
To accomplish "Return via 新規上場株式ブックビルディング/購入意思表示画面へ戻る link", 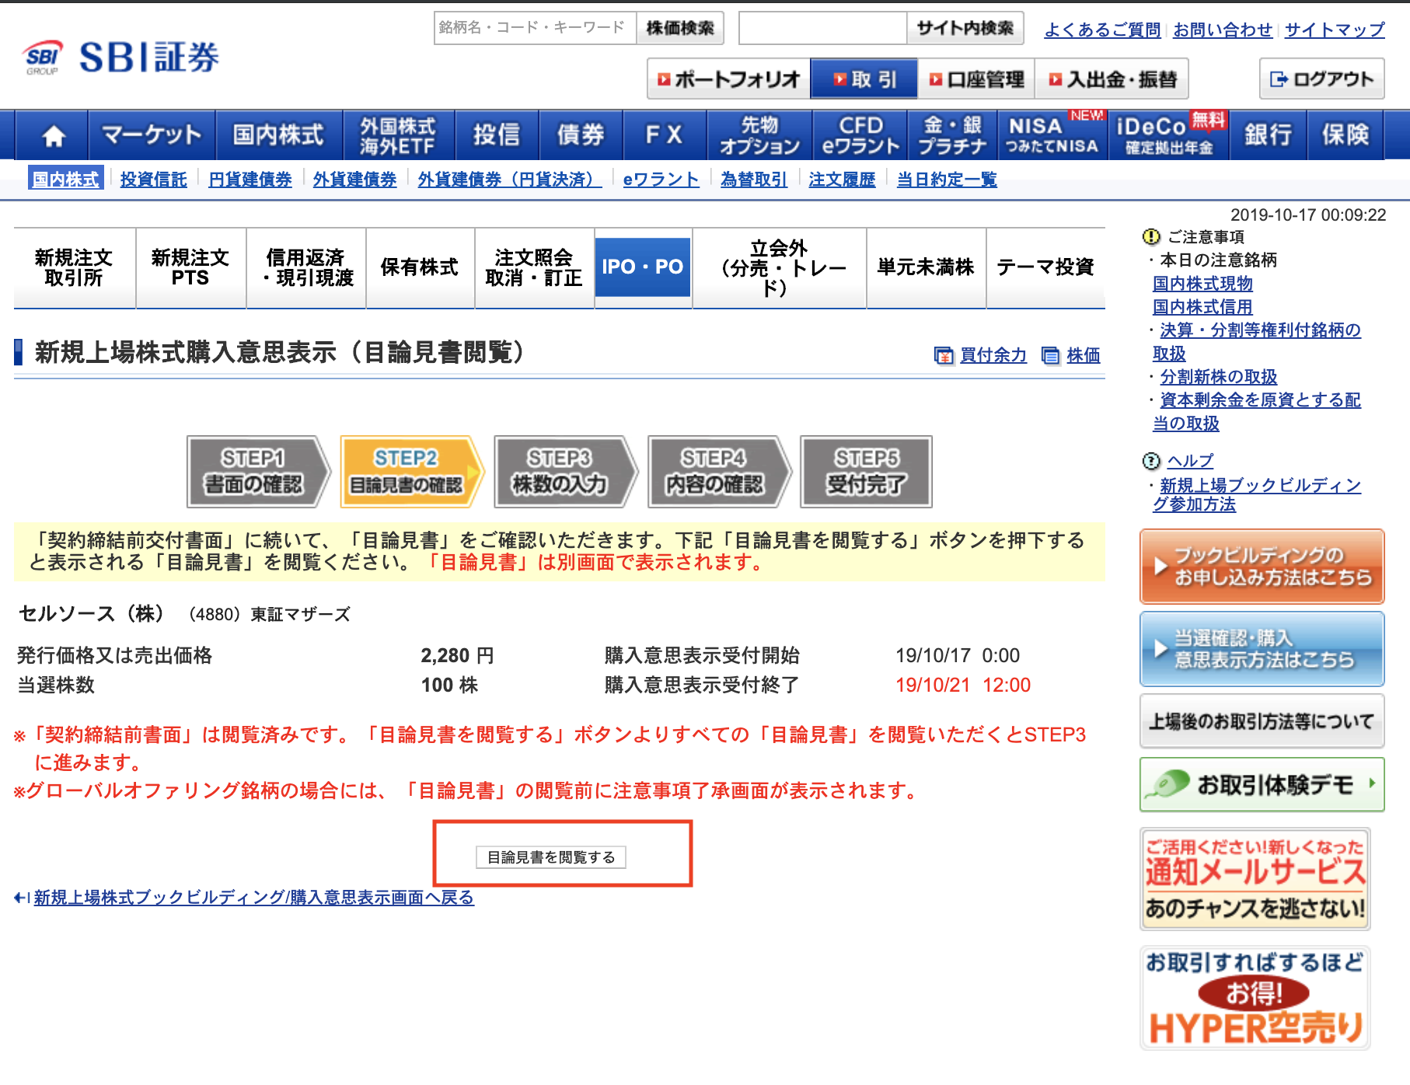I will point(253,898).
